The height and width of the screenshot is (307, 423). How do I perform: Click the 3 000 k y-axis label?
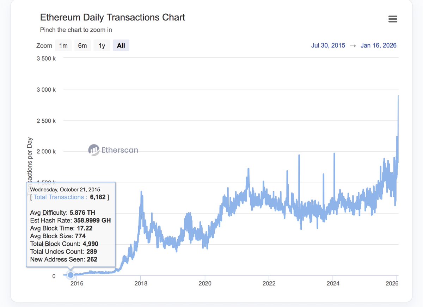coord(46,90)
